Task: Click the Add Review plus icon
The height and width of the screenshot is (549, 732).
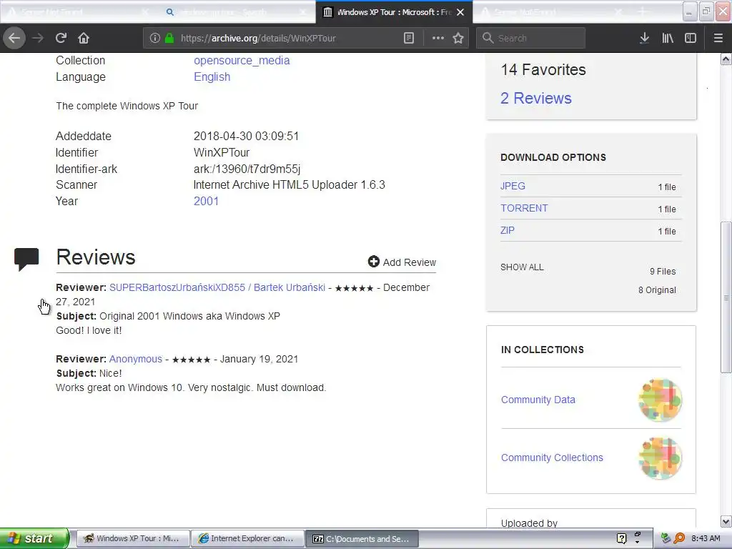Action: click(373, 262)
